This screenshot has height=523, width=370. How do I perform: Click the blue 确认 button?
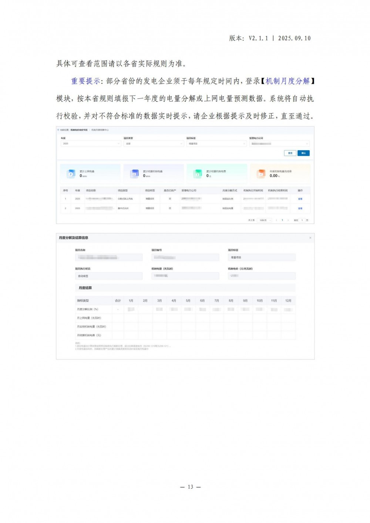coord(303,153)
